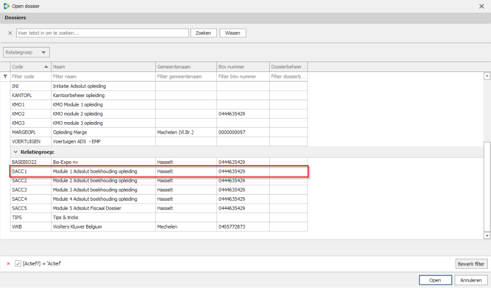Image resolution: width=491 pixels, height=288 pixels.
Task: Click the Filter dossierbeheerder input
Action: coord(289,77)
